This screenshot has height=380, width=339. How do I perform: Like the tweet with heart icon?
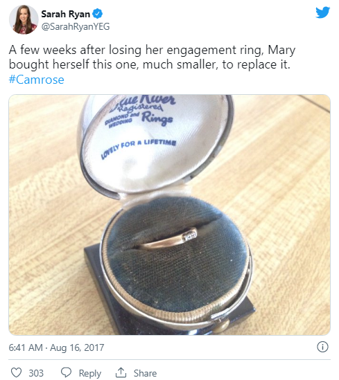(17, 372)
